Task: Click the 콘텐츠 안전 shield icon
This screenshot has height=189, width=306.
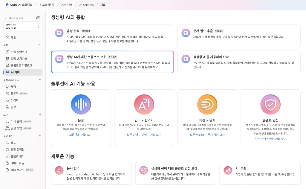Action: (x=270, y=105)
